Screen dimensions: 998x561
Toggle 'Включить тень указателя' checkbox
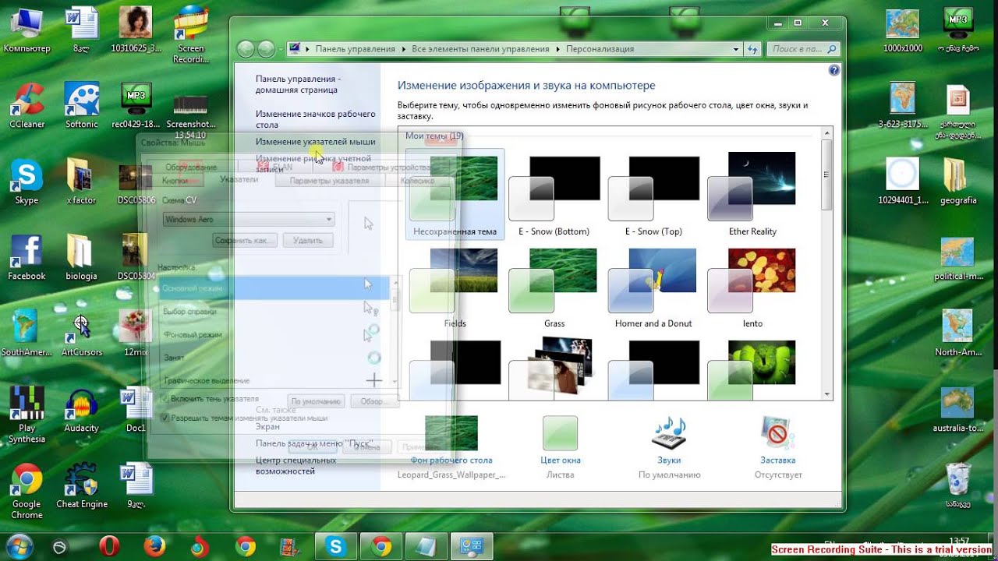tap(165, 399)
